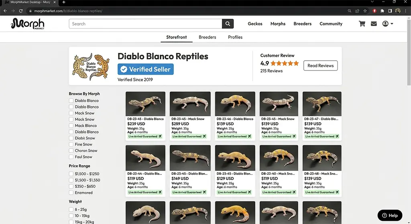
Task: Click the Diablo Blanco Reptiles store logo
Action: 91,67
